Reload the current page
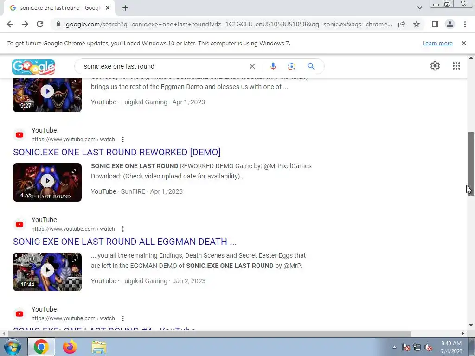 40,24
